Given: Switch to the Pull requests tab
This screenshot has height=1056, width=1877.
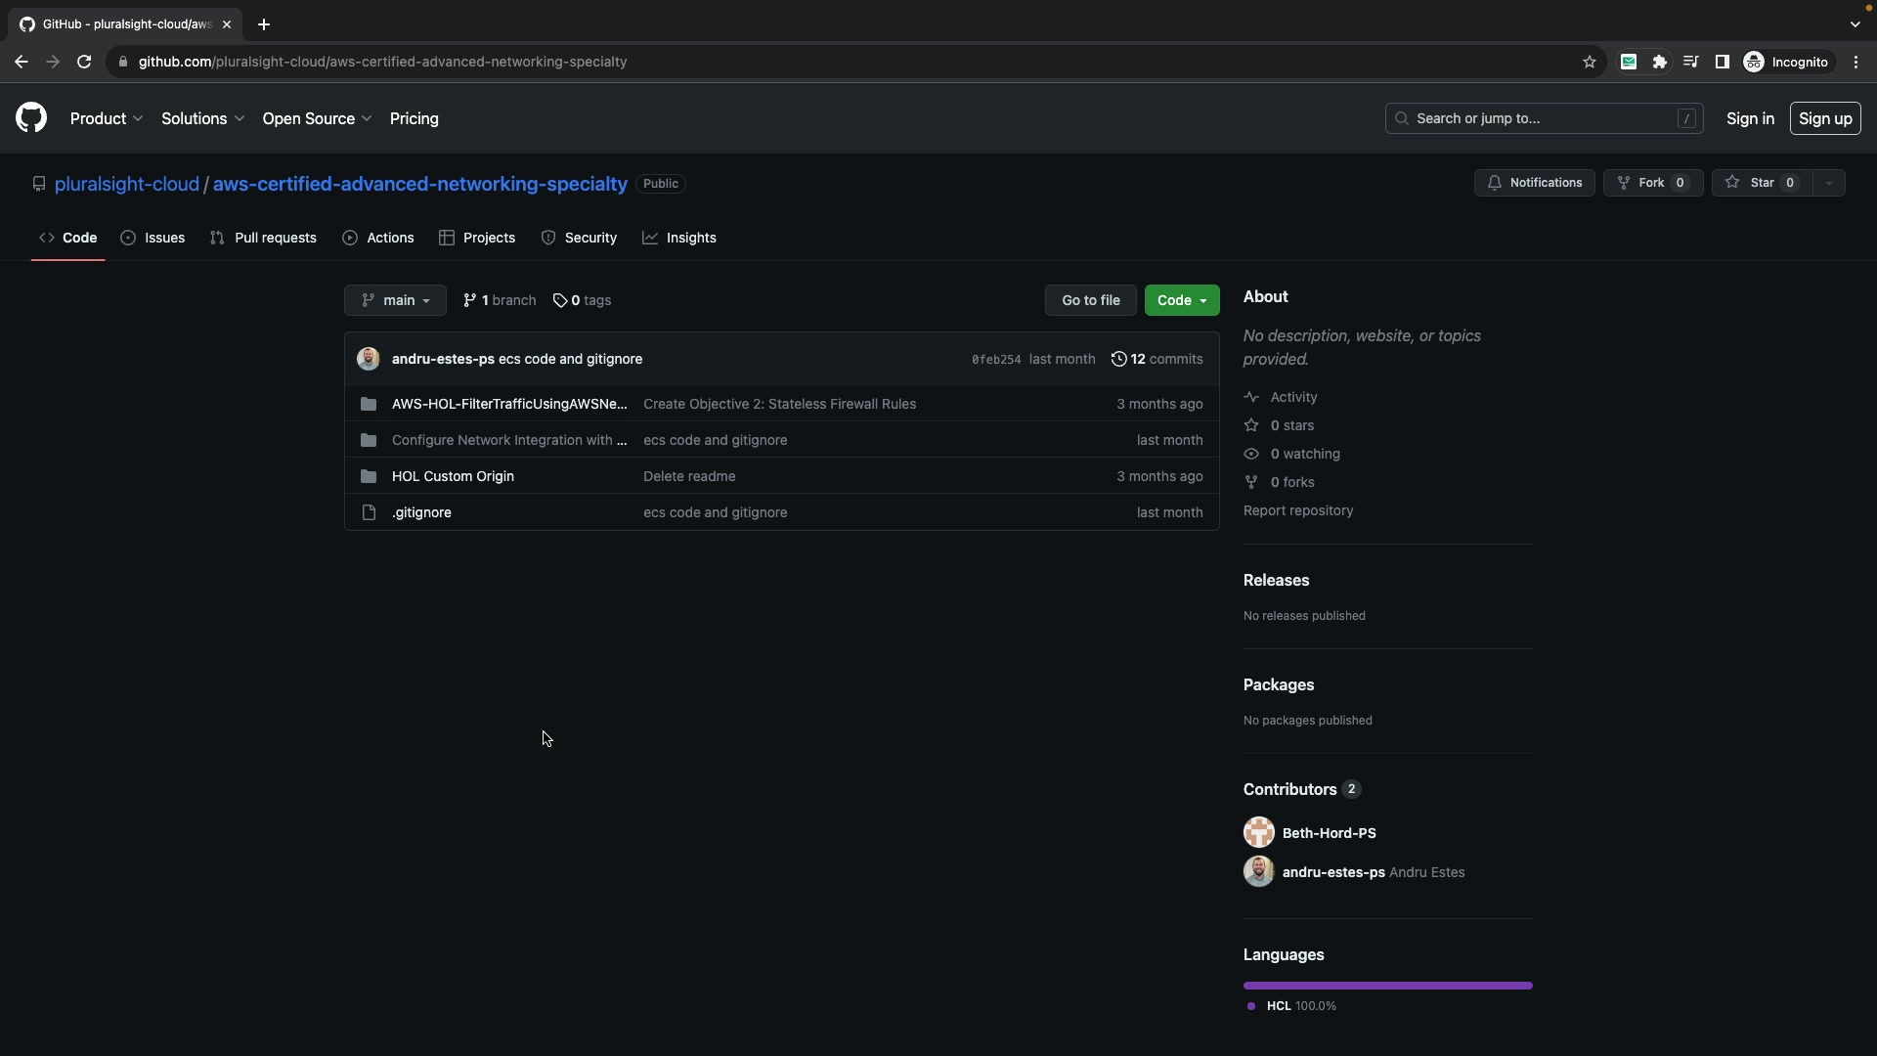Looking at the screenshot, I should 263,238.
